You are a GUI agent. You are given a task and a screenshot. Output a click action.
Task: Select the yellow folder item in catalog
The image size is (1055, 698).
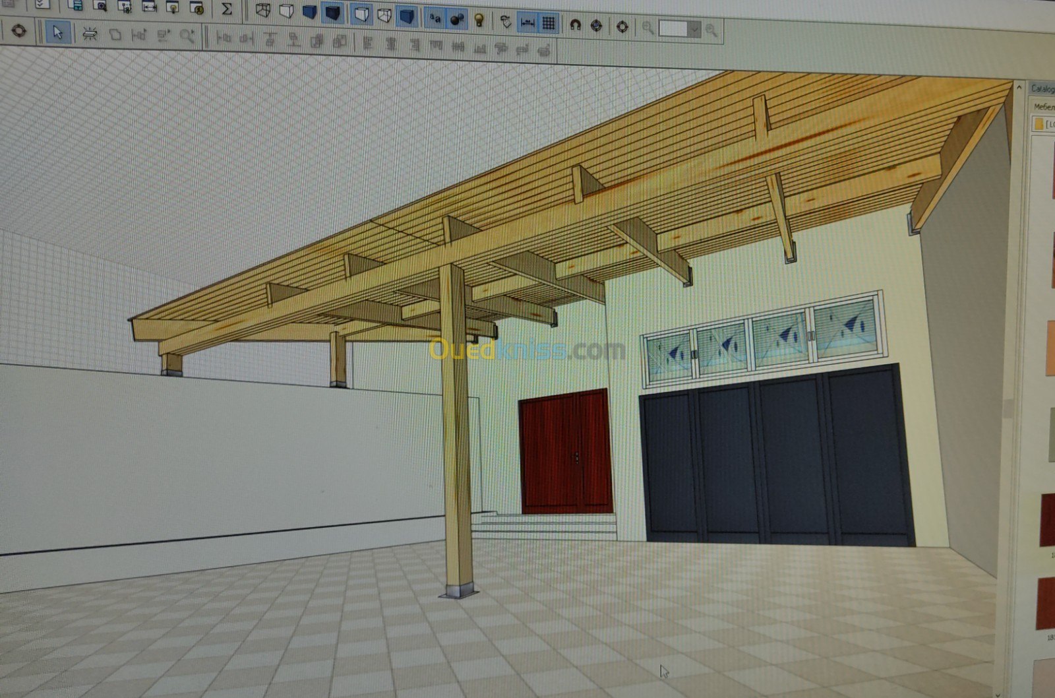tap(1044, 123)
